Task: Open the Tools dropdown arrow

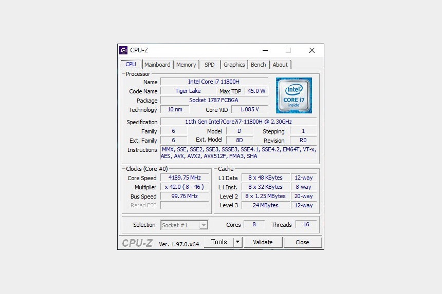Action: point(237,242)
